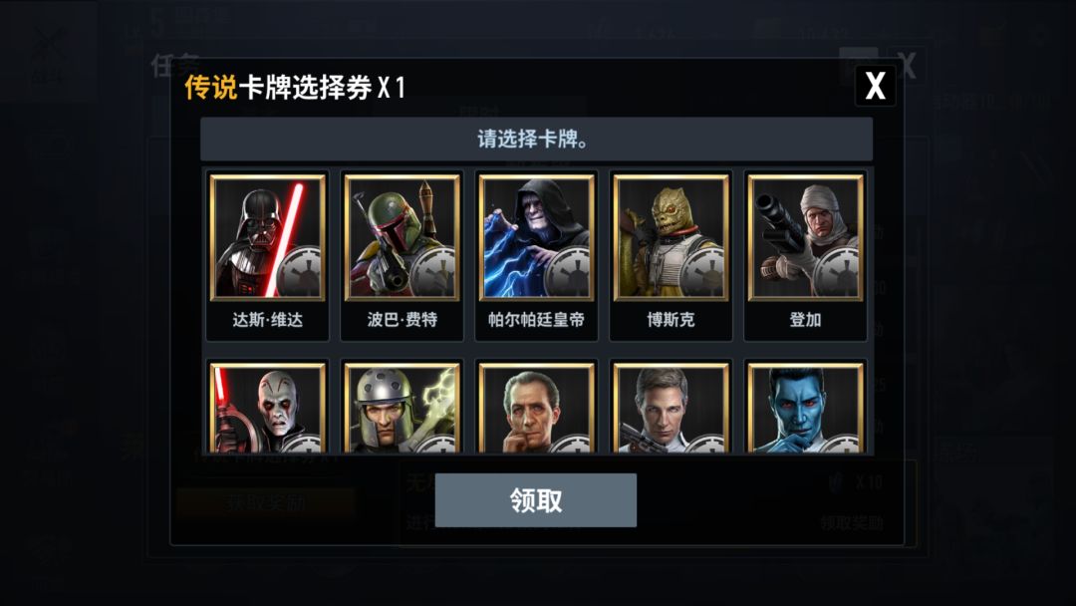1076x606 pixels.
Task: Click the 领取 claim button
Action: 536,500
